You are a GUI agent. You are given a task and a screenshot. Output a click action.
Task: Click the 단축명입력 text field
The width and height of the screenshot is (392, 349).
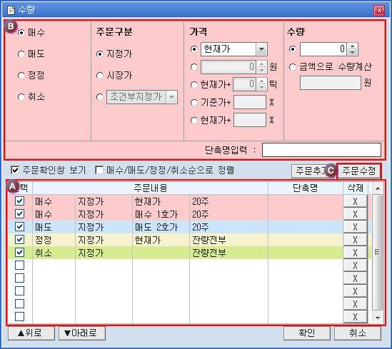[x=321, y=150]
